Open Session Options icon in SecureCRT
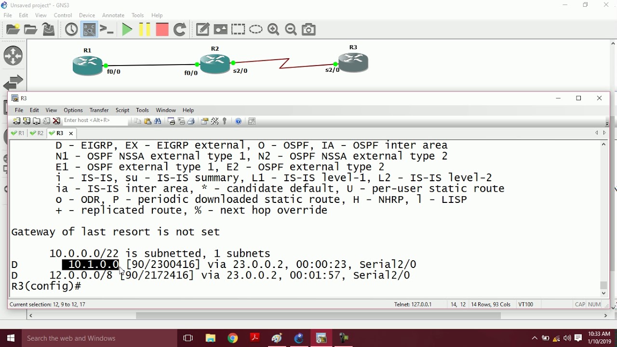The width and height of the screenshot is (617, 347). tap(204, 121)
